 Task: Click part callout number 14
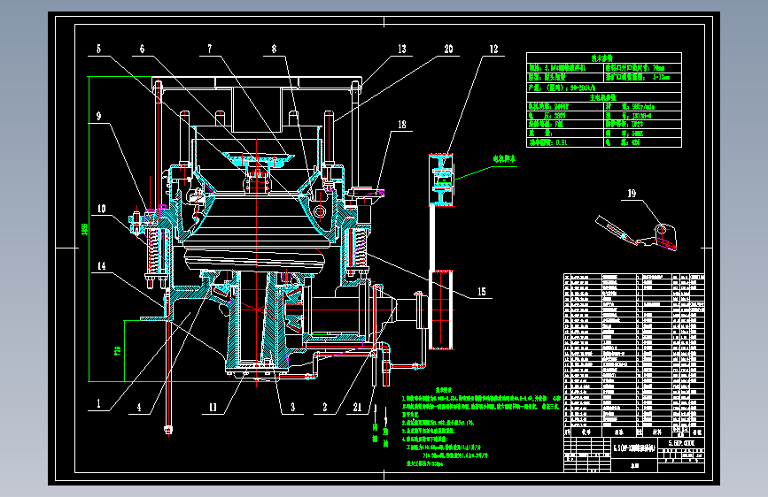pos(101,266)
